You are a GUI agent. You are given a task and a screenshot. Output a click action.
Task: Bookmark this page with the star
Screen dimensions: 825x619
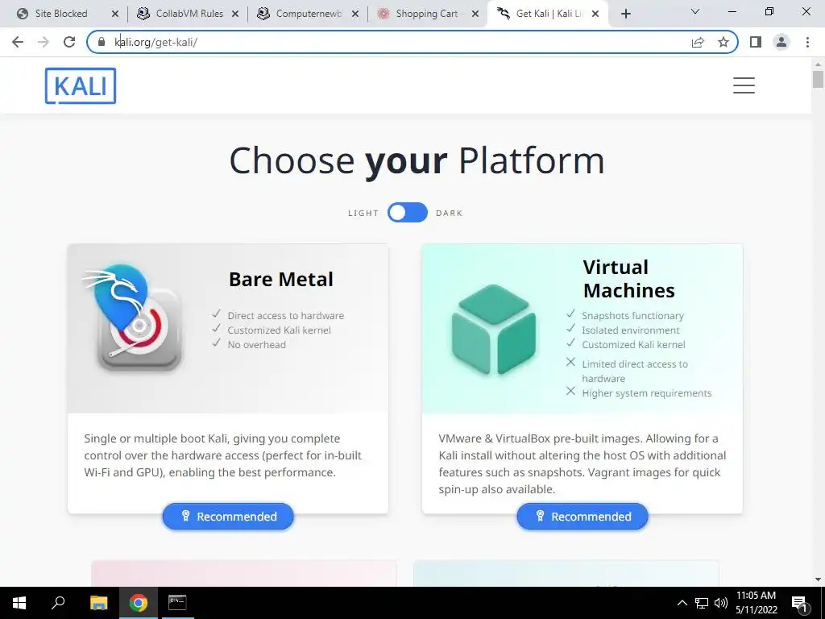coord(723,42)
